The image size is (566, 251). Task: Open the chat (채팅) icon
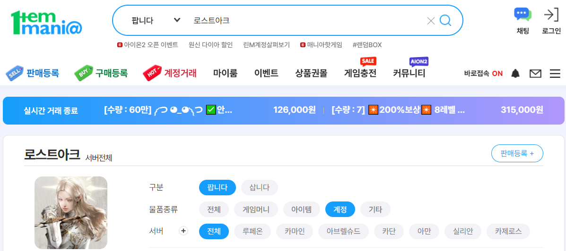[x=522, y=15]
